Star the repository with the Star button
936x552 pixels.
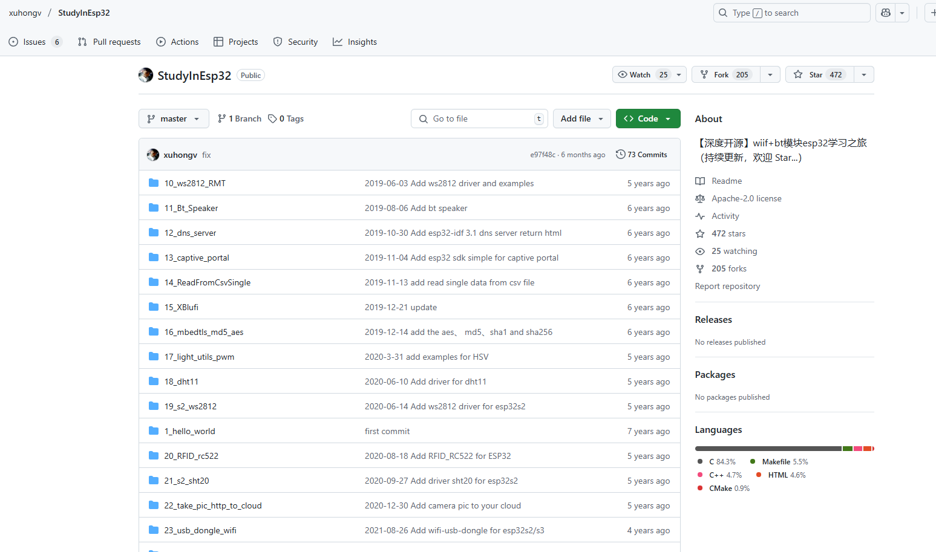820,74
